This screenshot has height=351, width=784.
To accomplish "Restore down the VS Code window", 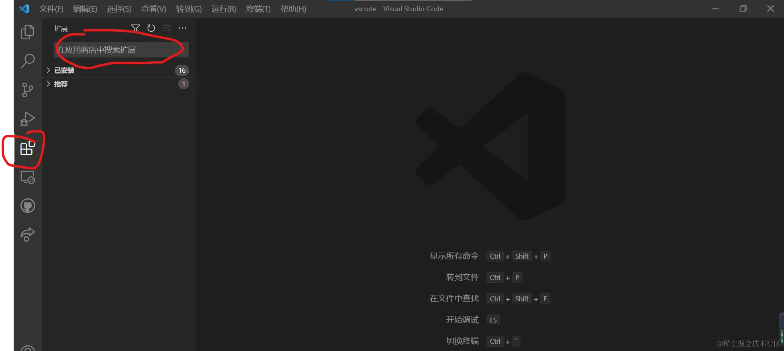I will coord(743,8).
